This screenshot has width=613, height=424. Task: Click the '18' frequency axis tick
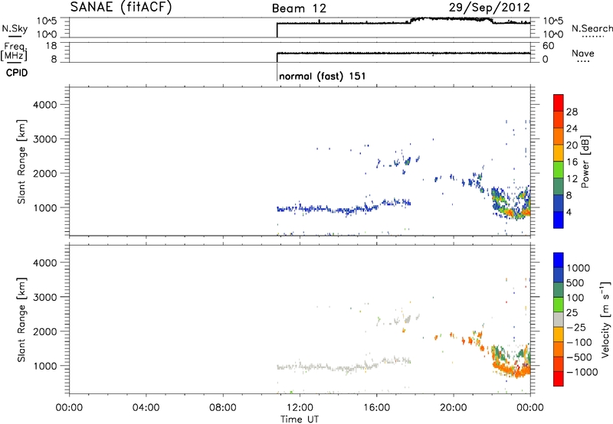click(x=51, y=46)
